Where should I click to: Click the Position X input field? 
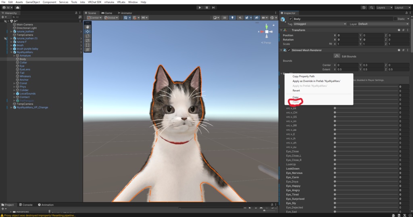[347, 35]
